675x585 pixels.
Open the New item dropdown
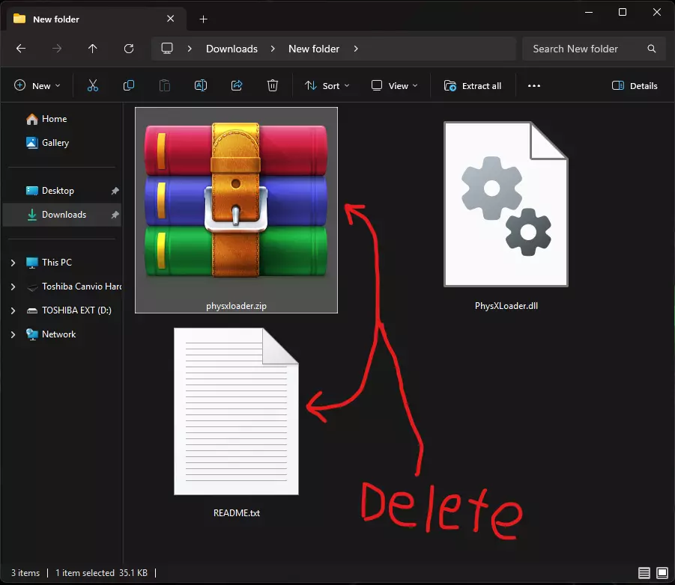[x=37, y=86]
